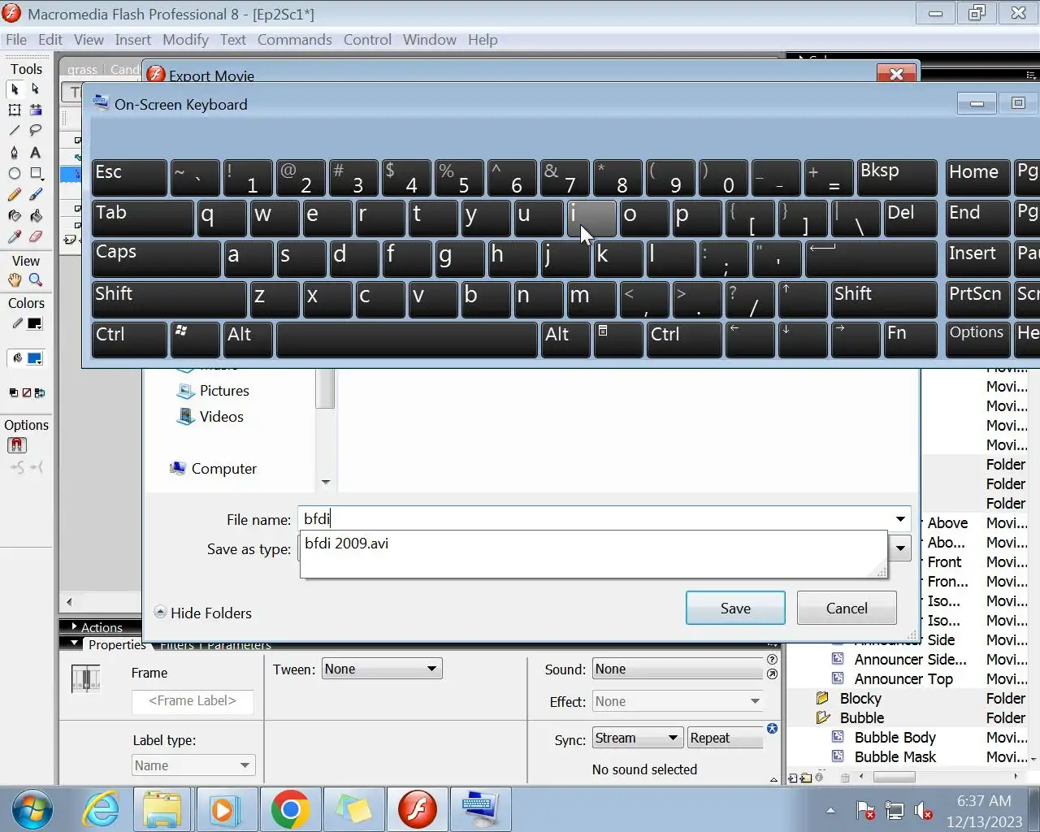The width and height of the screenshot is (1040, 832).
Task: Select the Paint Bucket tool
Action: point(35,215)
